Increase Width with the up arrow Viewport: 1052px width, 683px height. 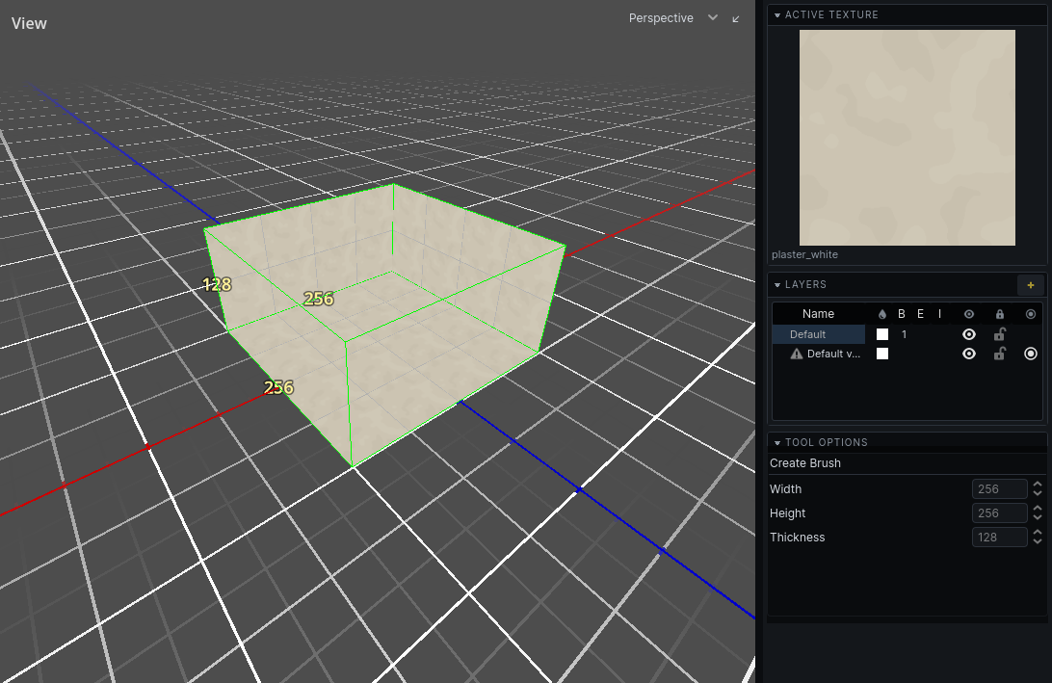coord(1038,485)
